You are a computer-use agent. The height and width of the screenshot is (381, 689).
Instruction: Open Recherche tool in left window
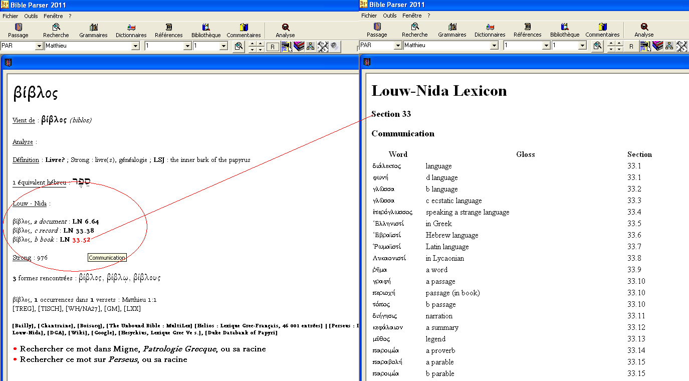point(56,30)
